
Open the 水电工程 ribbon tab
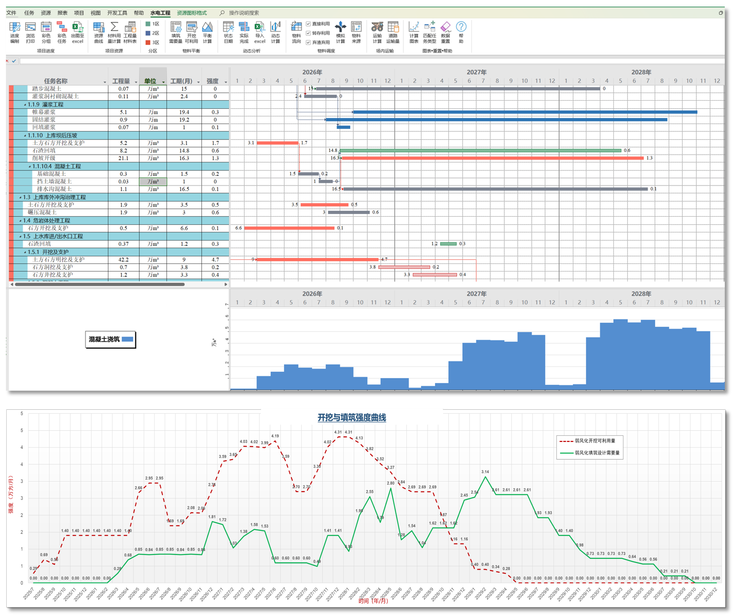(160, 13)
